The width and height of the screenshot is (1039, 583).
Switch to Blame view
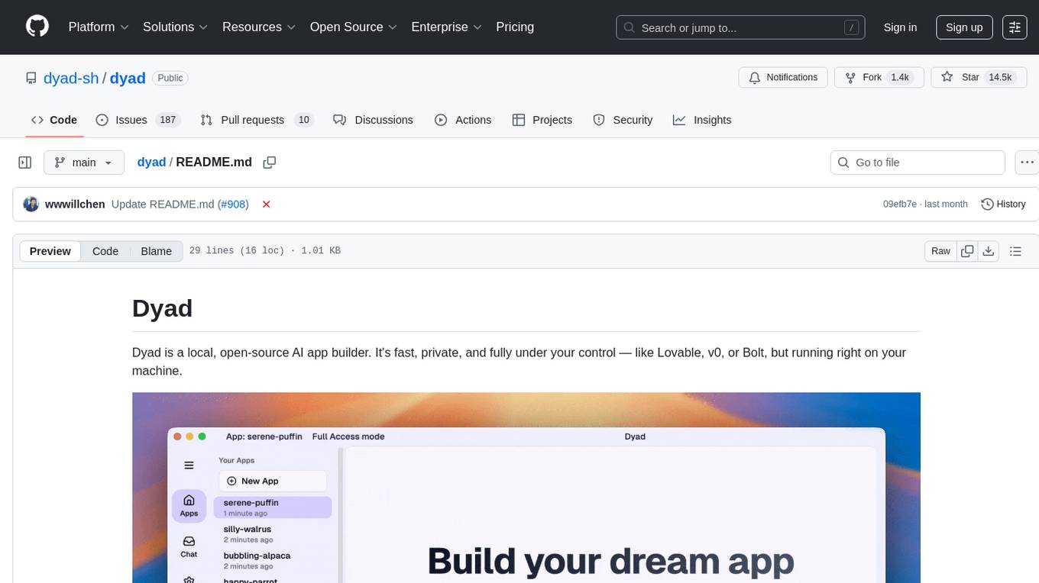[157, 251]
